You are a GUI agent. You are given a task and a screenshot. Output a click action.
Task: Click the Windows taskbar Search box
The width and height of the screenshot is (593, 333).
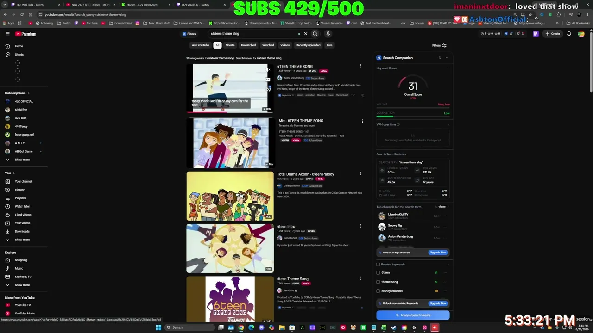190,327
